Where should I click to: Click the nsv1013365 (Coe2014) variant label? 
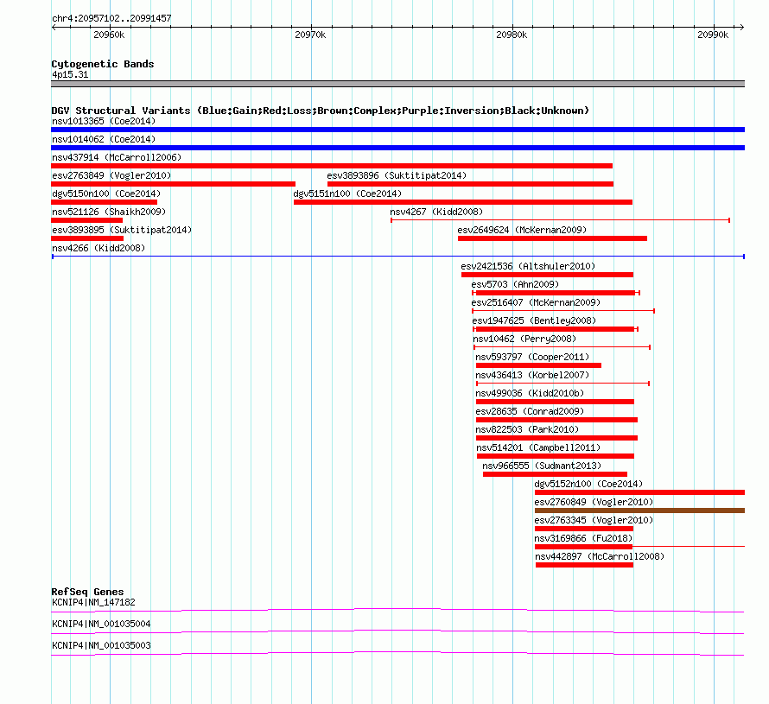tap(104, 121)
